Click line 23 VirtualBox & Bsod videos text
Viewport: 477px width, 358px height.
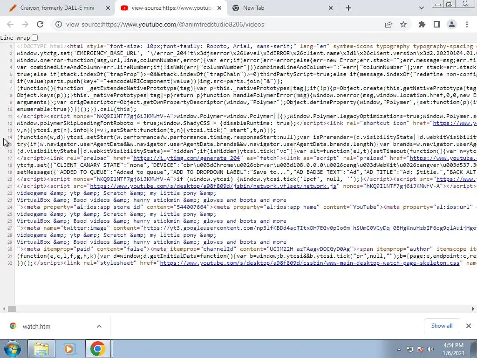[x=151, y=200]
